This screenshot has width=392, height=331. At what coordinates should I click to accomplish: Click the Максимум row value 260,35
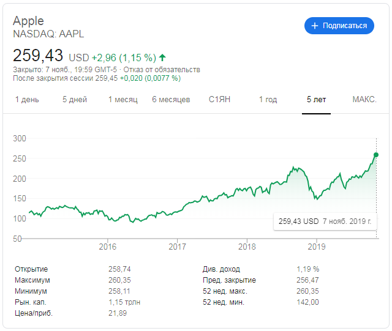(x=119, y=280)
